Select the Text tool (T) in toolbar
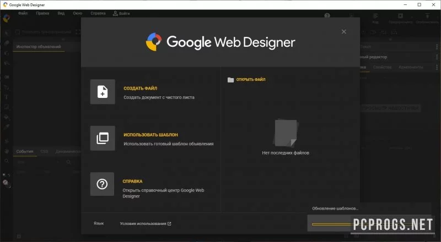 click(7, 97)
